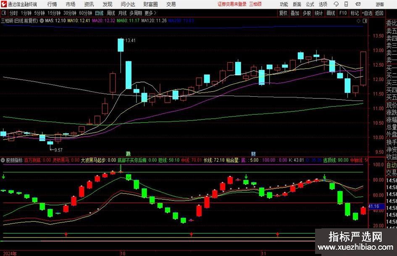Viewport: 397px width, 256px height.
Task: Click the 游客 guest account label
Action: pos(379,4)
